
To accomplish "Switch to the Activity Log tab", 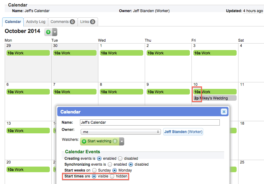I will point(36,22).
